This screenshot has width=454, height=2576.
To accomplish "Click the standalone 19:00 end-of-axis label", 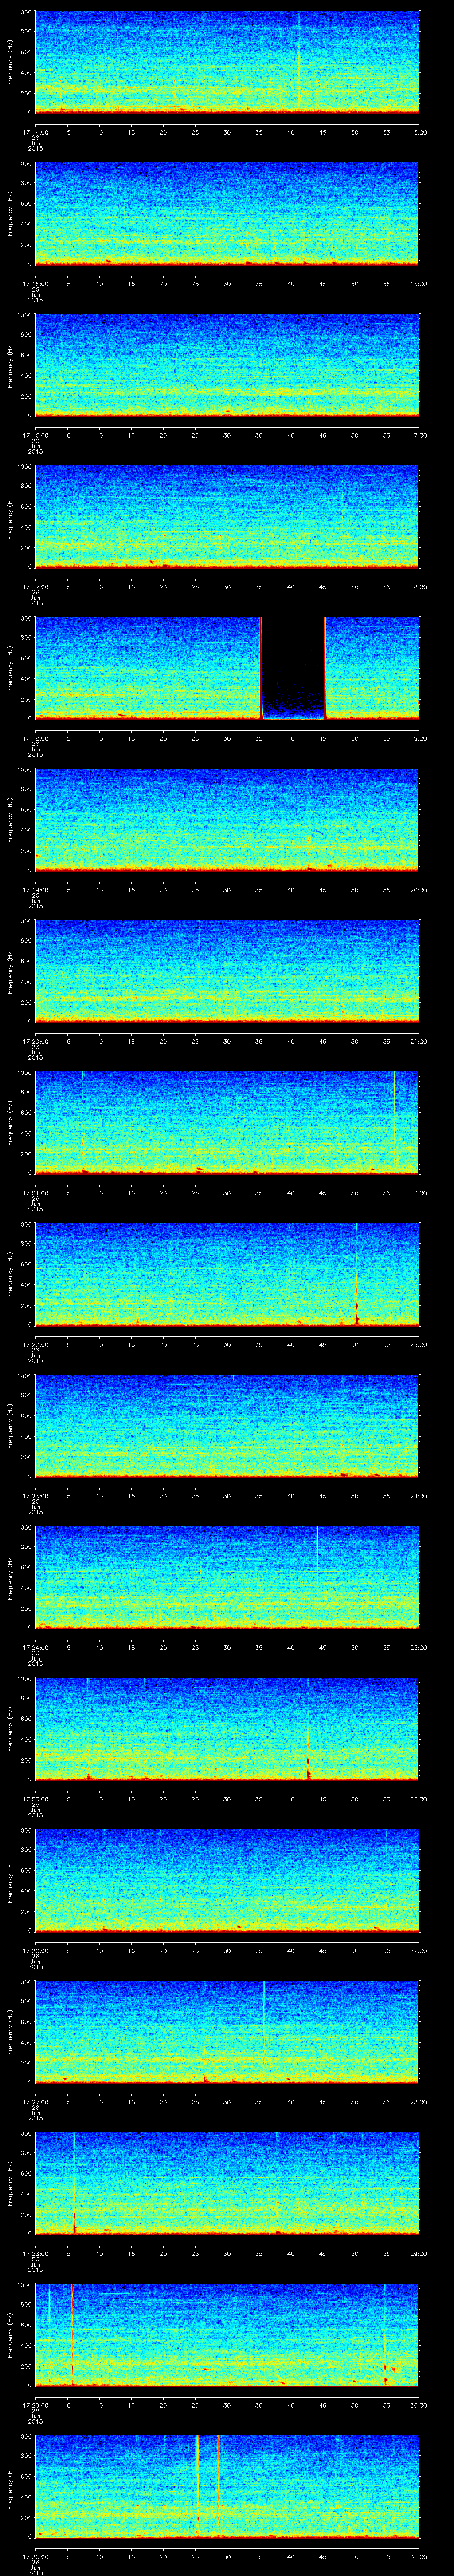I will click(x=418, y=738).
